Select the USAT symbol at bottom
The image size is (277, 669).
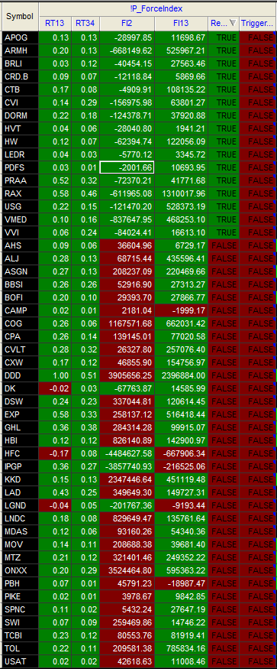(21, 662)
